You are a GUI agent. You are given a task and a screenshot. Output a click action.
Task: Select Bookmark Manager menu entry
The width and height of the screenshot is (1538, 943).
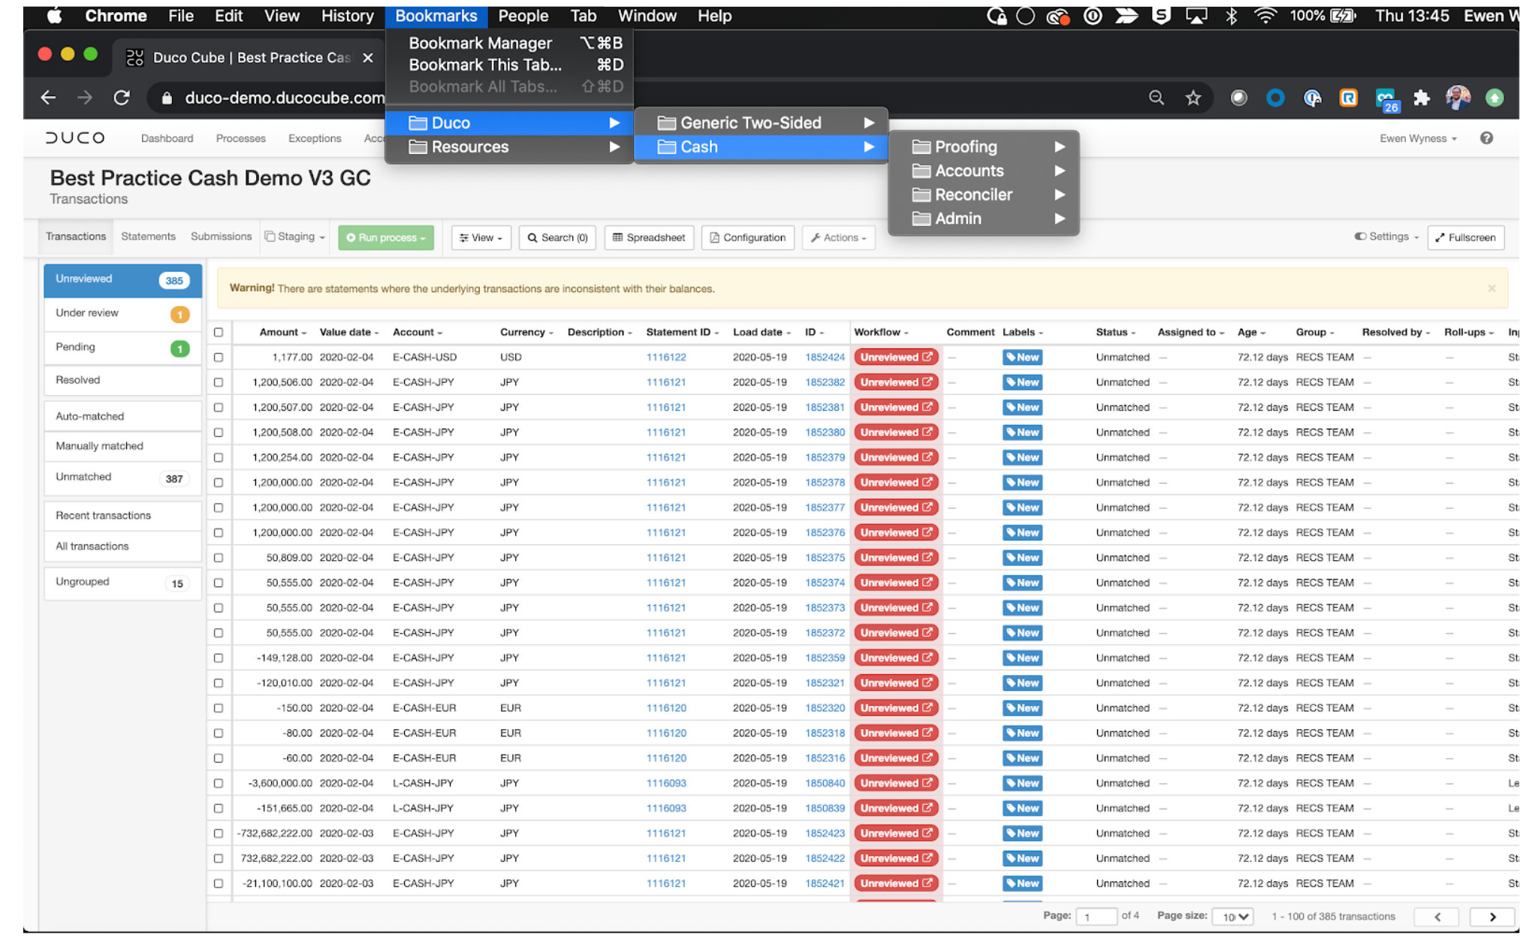(509, 43)
